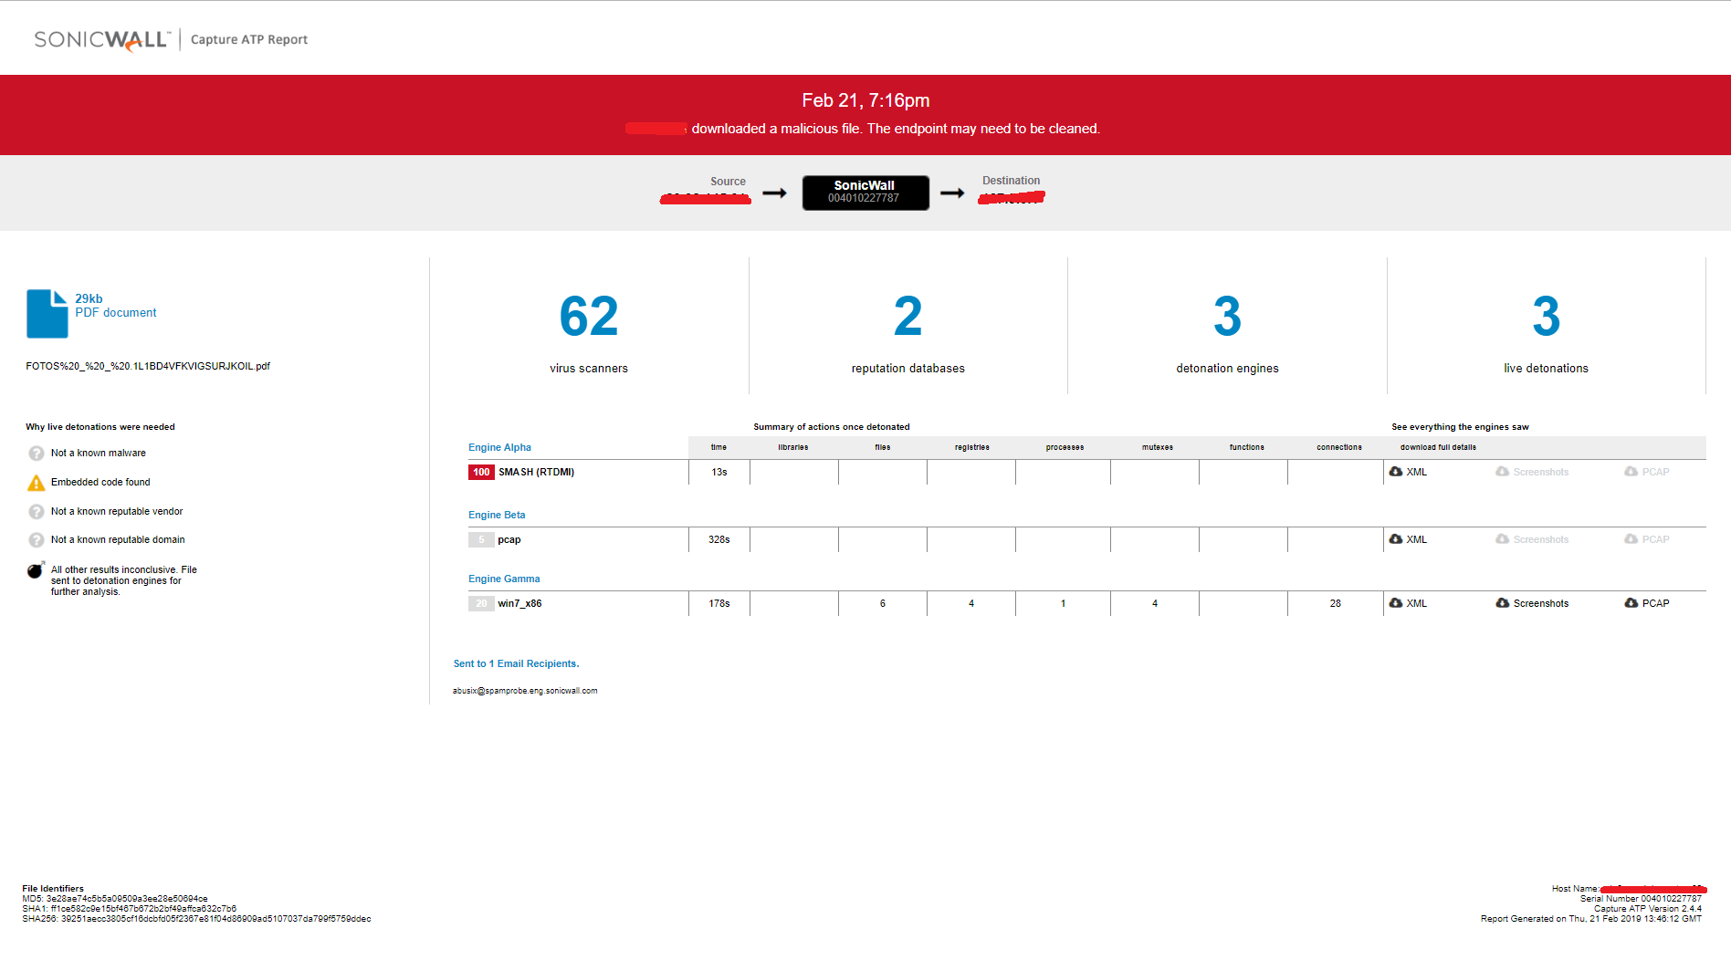Click the Screenshots cloud icon in the win7_x86 row
This screenshot has width=1731, height=960.
1502,603
